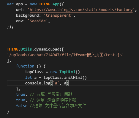
Task: Click the comment 是否按顺序下载
Action: click(x=61, y=100)
